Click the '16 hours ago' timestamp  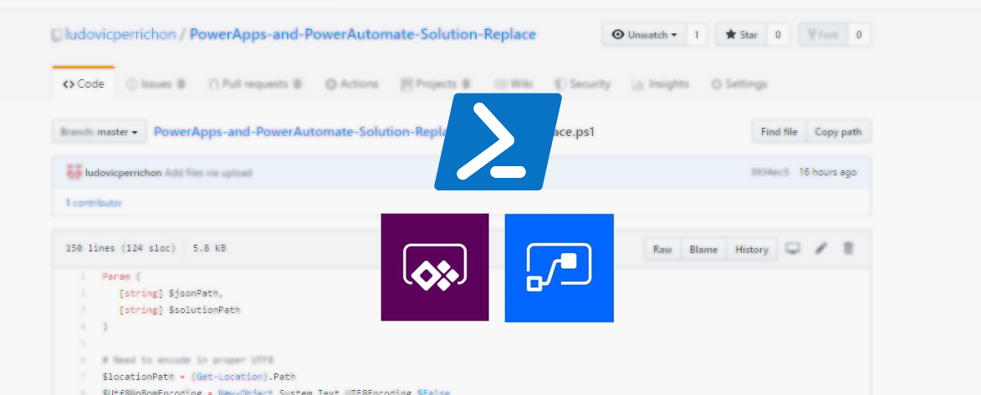pos(828,172)
